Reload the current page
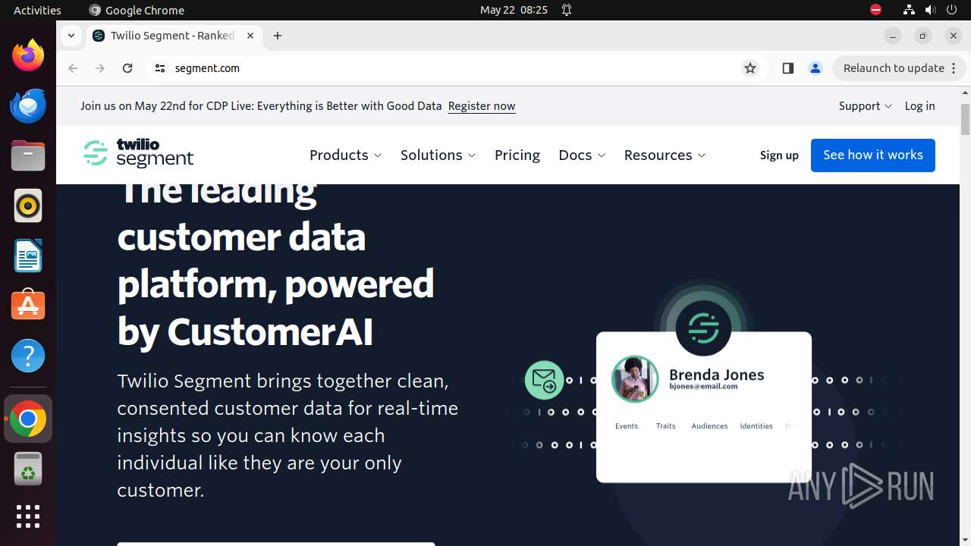The width and height of the screenshot is (971, 546). pyautogui.click(x=127, y=68)
